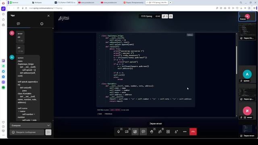Click the participant count badge
The height and width of the screenshot is (145, 258).
165,16
